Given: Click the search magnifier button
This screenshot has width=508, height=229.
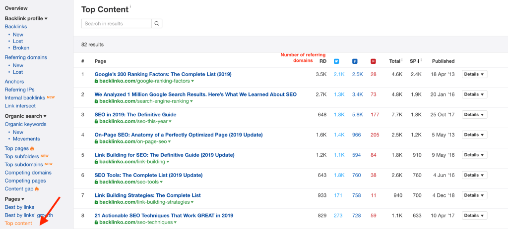Looking at the screenshot, I should click(x=157, y=24).
